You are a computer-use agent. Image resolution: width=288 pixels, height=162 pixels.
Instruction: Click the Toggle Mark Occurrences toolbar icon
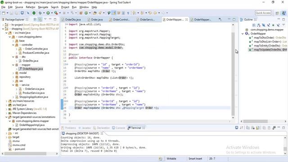click(114, 13)
